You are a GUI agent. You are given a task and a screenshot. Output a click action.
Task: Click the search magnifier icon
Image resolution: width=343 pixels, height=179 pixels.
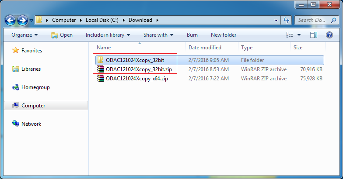click(333, 20)
